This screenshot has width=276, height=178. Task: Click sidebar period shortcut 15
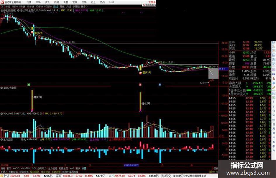click(x=274, y=111)
